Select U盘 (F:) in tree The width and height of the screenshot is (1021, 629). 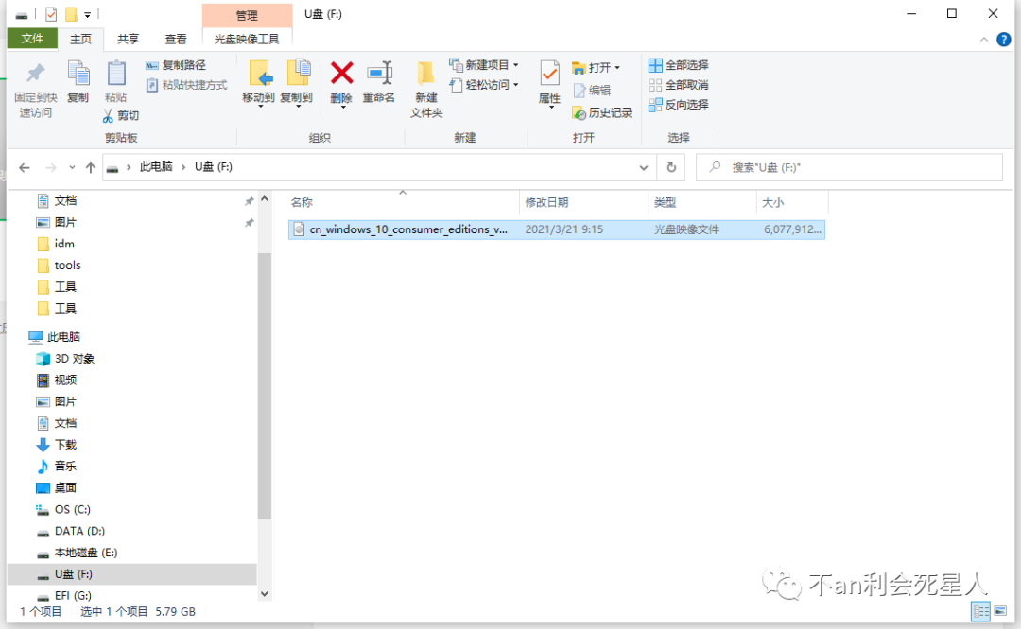tap(73, 574)
